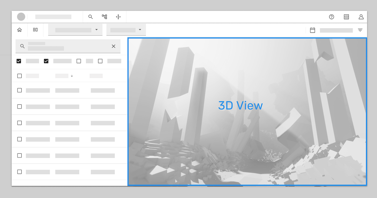Click into the list search input field

[x=66, y=46]
